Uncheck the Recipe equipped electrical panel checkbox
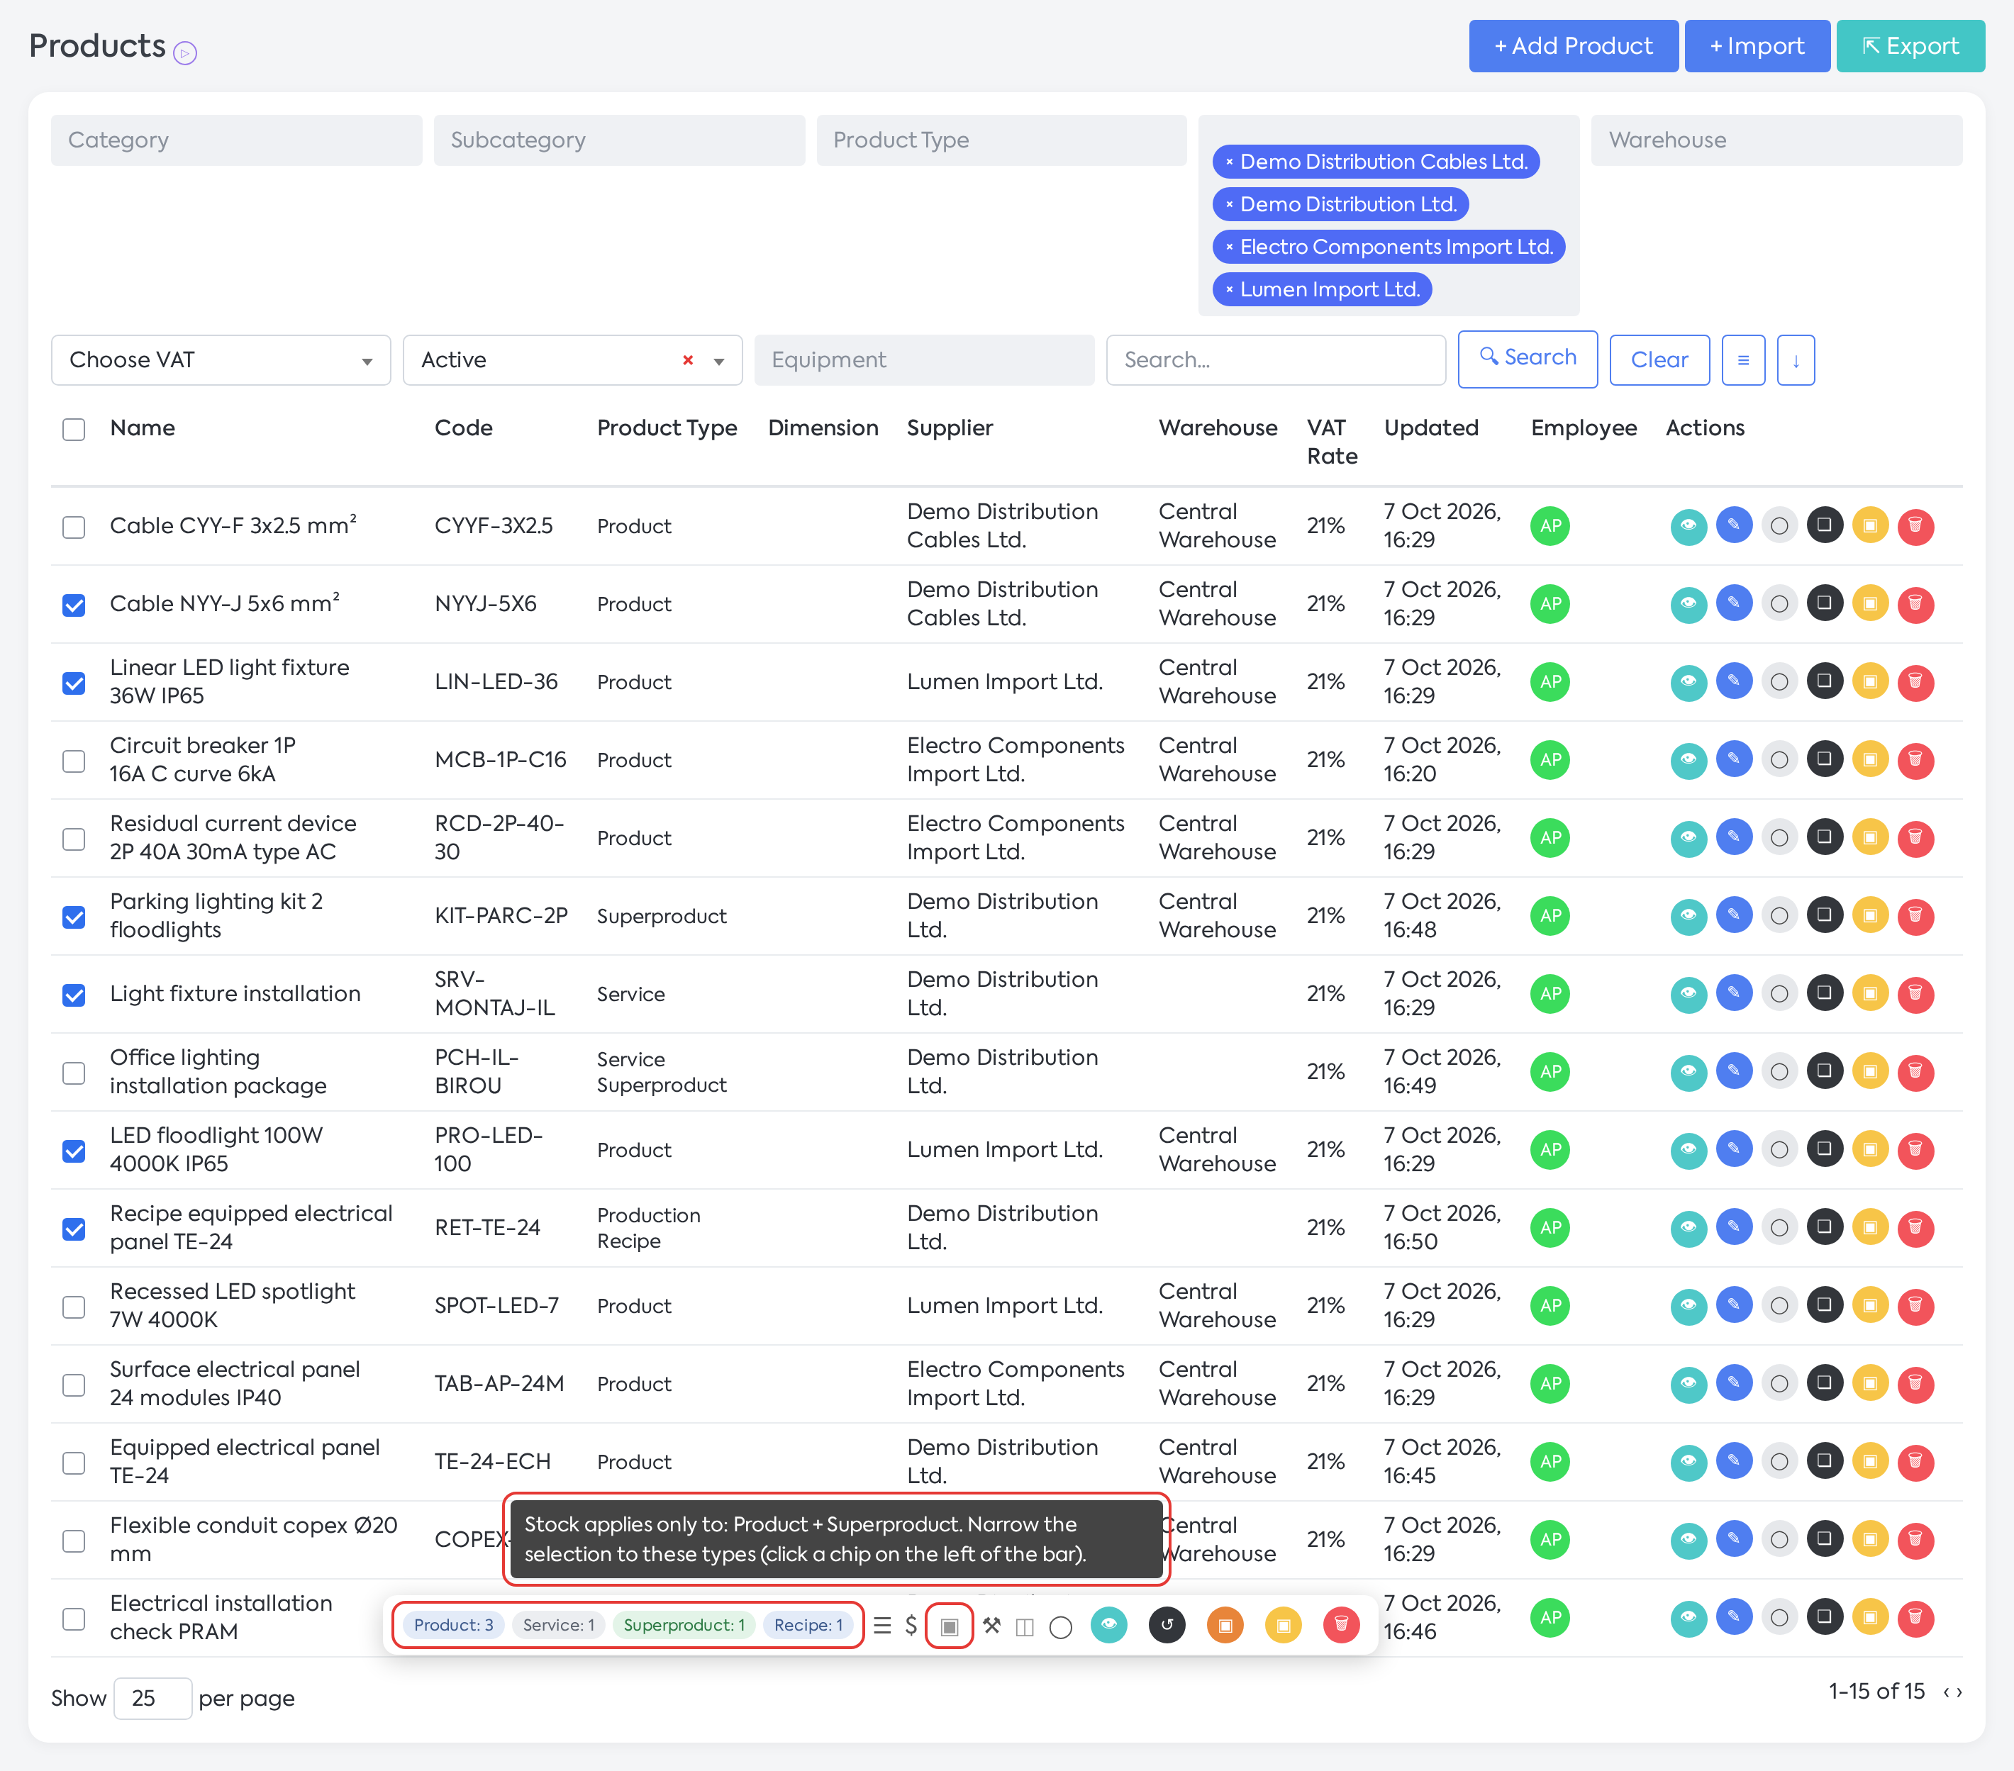Viewport: 2014px width, 1771px height. (x=74, y=1228)
